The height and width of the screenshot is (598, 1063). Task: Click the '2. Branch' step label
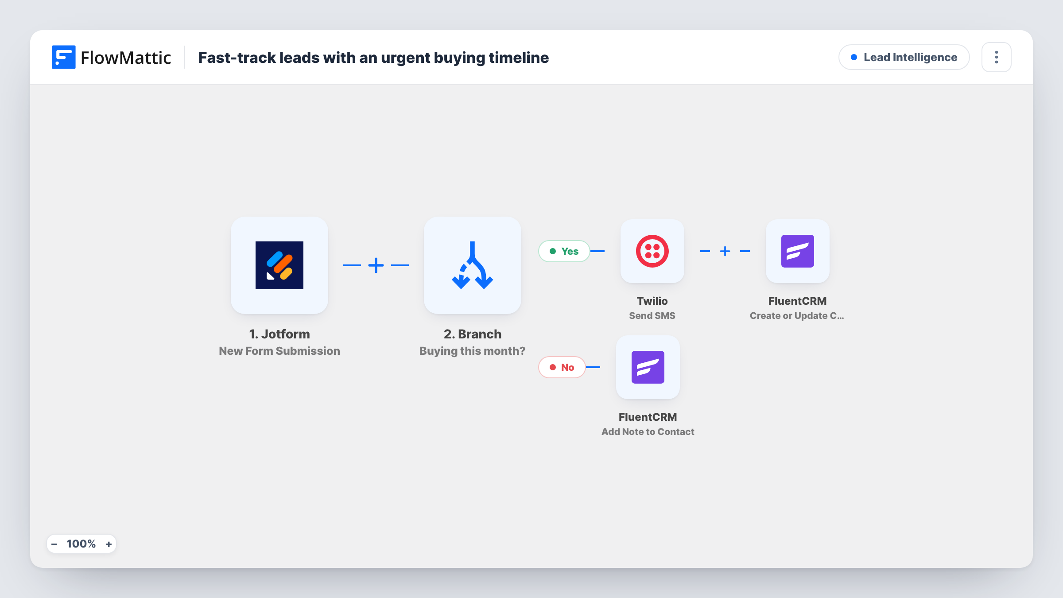pos(473,334)
